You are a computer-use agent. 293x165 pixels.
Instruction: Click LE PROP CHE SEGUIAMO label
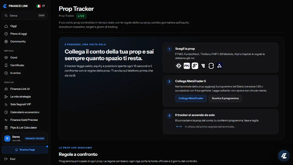coord(75,148)
